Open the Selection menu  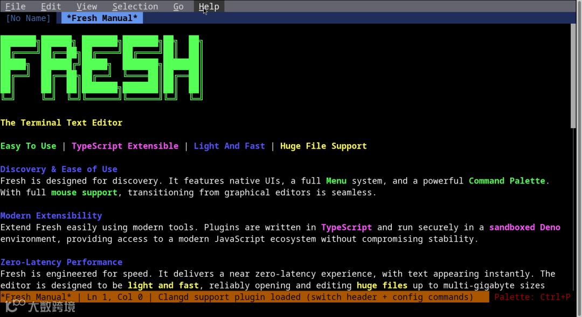pyautogui.click(x=135, y=6)
